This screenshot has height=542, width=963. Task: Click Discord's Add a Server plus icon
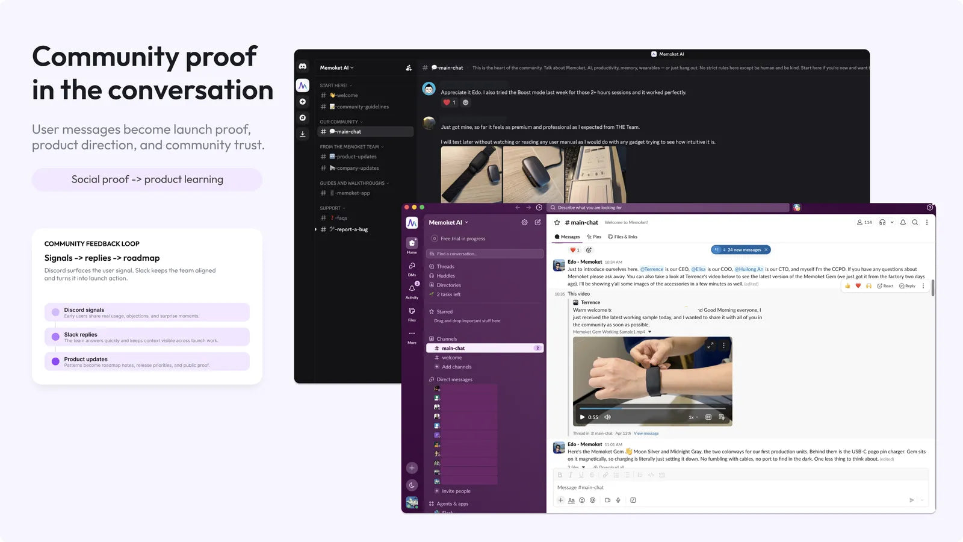(x=303, y=102)
